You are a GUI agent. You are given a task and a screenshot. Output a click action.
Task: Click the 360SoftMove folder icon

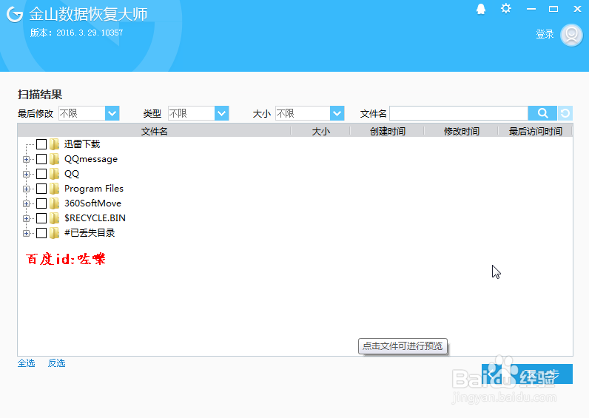click(55, 203)
